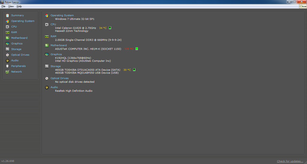The width and height of the screenshot is (307, 164).
Task: Click the 30 °C storage temperature value
Action: point(127,70)
